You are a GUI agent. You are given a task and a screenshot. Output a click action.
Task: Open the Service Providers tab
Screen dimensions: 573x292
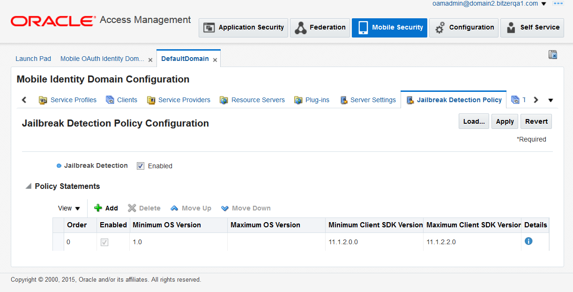(179, 100)
